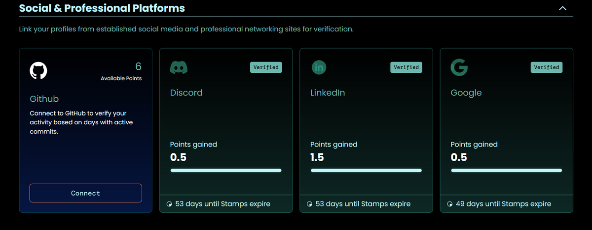Click the Discord points progress bar
Viewport: 592px width, 230px height.
pos(226,171)
